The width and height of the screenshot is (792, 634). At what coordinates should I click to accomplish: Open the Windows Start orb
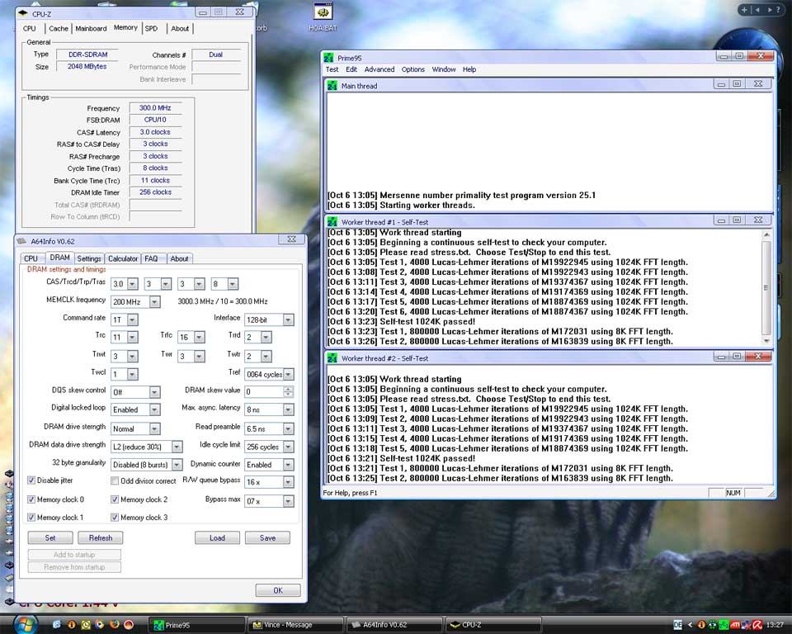click(x=25, y=623)
